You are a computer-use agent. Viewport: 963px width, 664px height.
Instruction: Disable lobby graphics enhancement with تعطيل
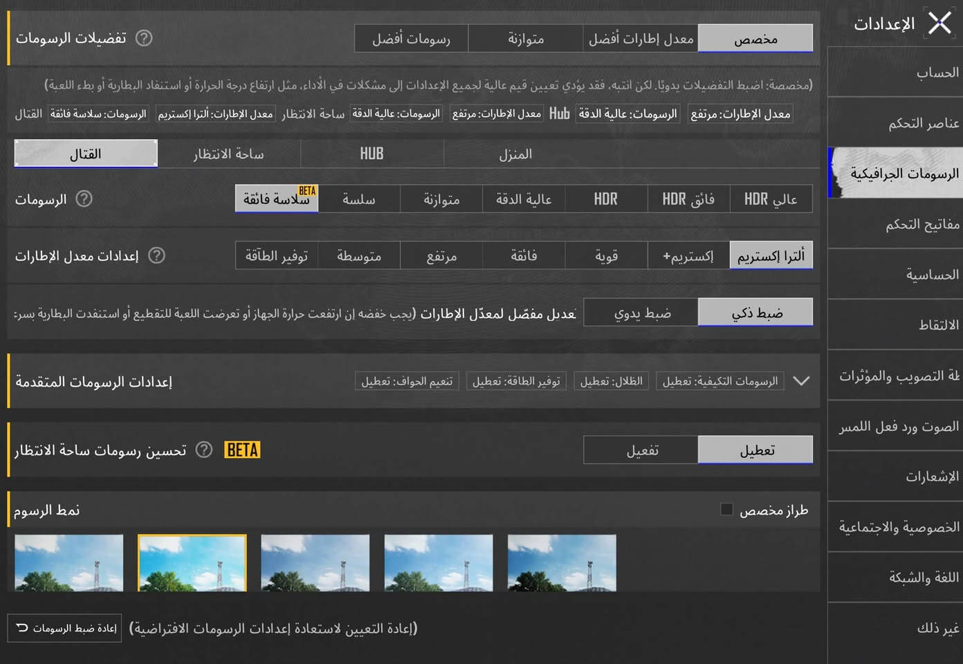tap(755, 450)
